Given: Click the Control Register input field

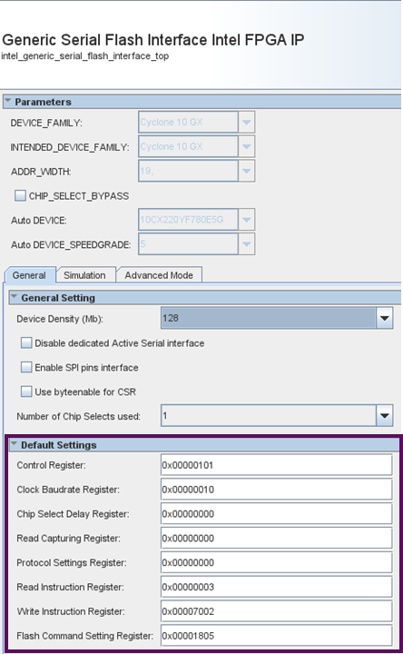Looking at the screenshot, I should 276,465.
